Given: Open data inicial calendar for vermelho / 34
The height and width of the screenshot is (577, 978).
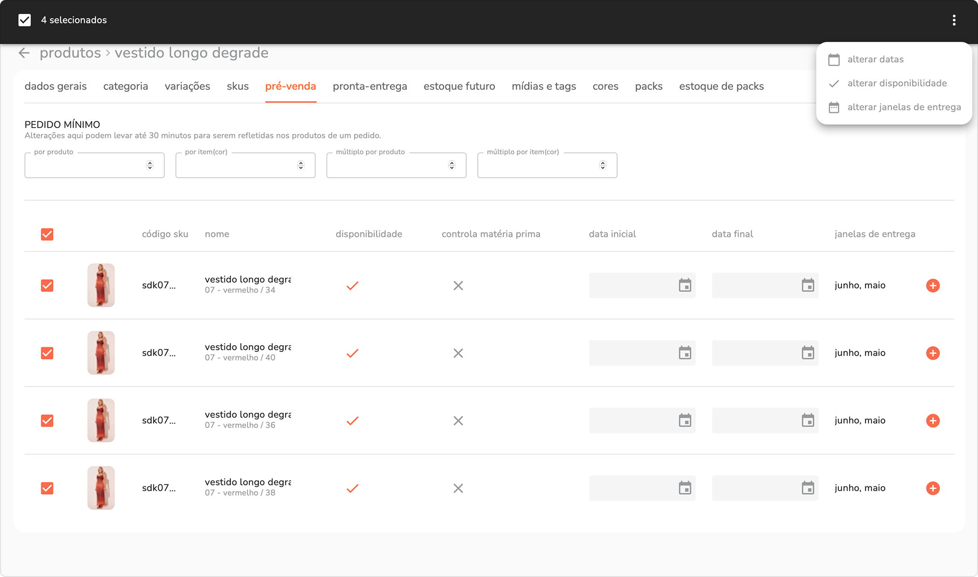Looking at the screenshot, I should point(685,285).
